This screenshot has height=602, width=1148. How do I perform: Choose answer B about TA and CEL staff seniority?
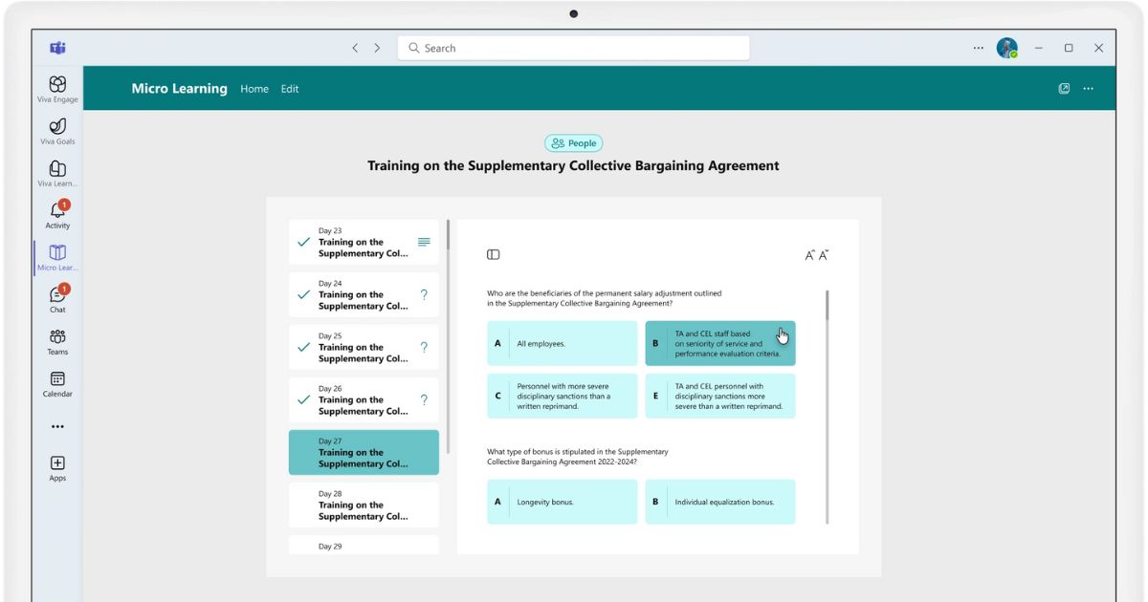pos(719,343)
